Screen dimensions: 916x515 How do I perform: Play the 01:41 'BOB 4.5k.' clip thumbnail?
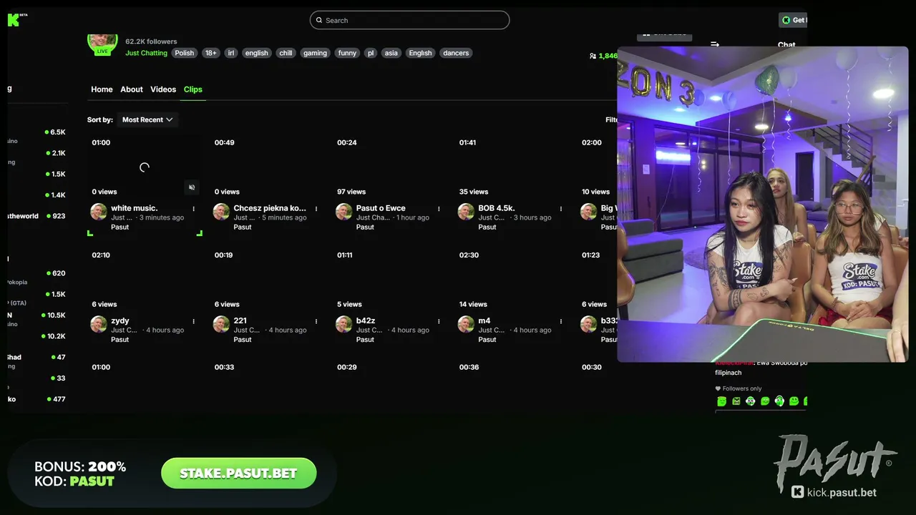point(512,167)
